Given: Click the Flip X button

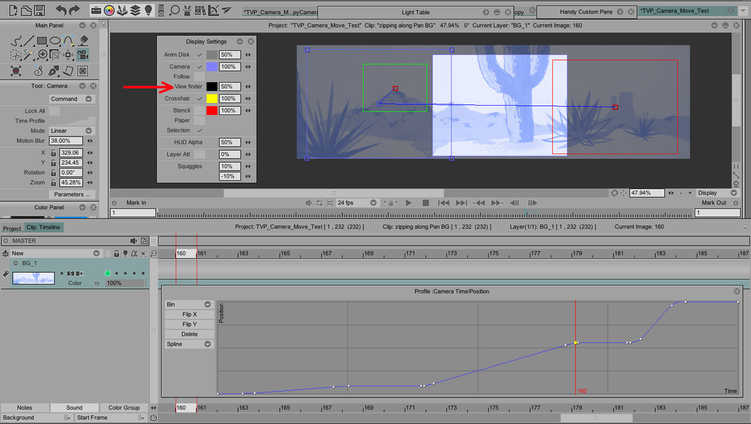Looking at the screenshot, I should 190,315.
